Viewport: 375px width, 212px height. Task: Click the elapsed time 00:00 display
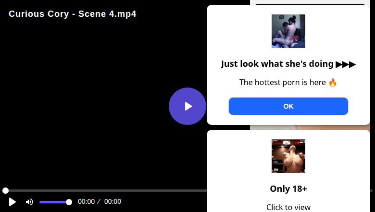(86, 202)
